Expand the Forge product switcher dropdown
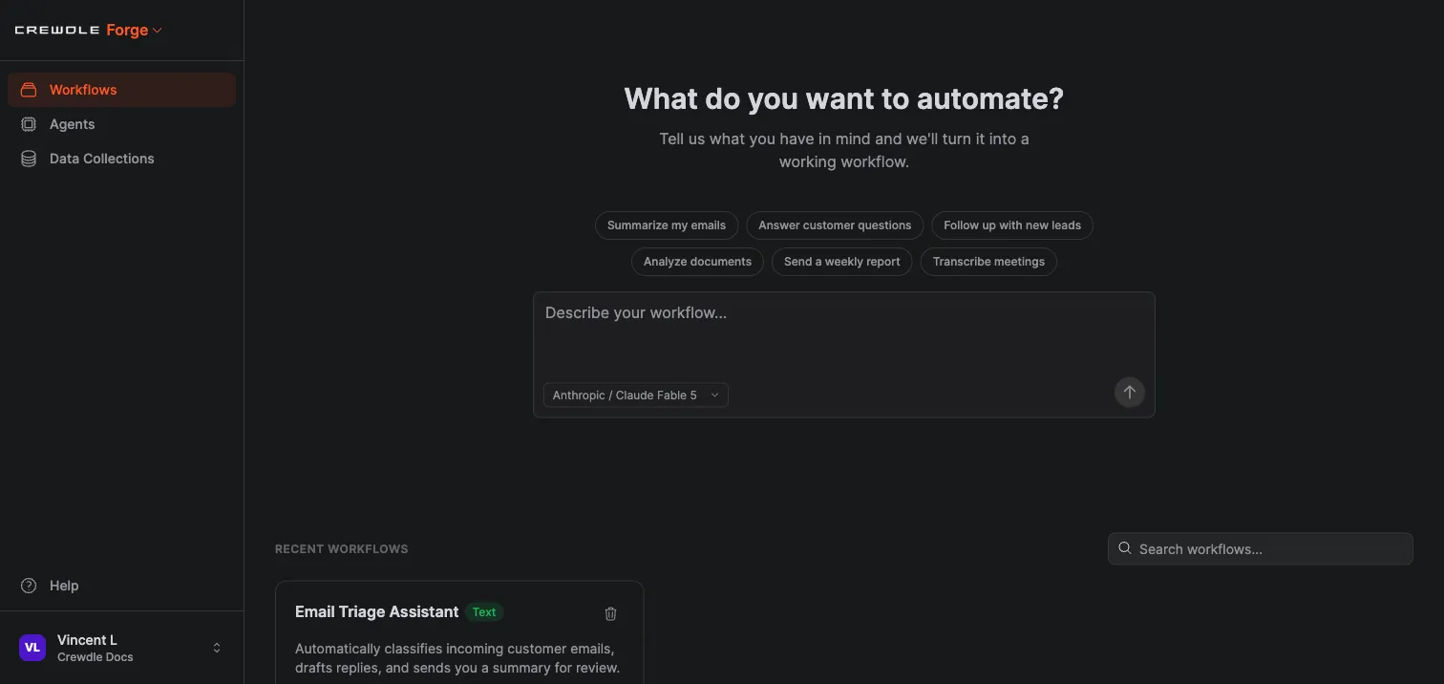The width and height of the screenshot is (1444, 684). point(135,31)
